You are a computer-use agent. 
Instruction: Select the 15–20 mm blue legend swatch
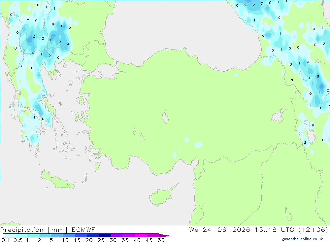81,235
